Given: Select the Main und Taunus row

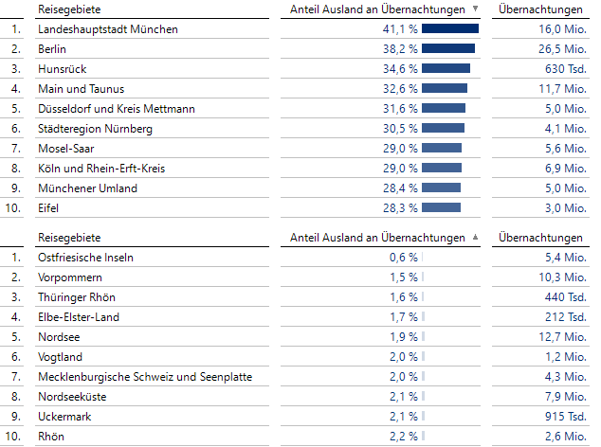Looking at the screenshot, I should pos(81,89).
